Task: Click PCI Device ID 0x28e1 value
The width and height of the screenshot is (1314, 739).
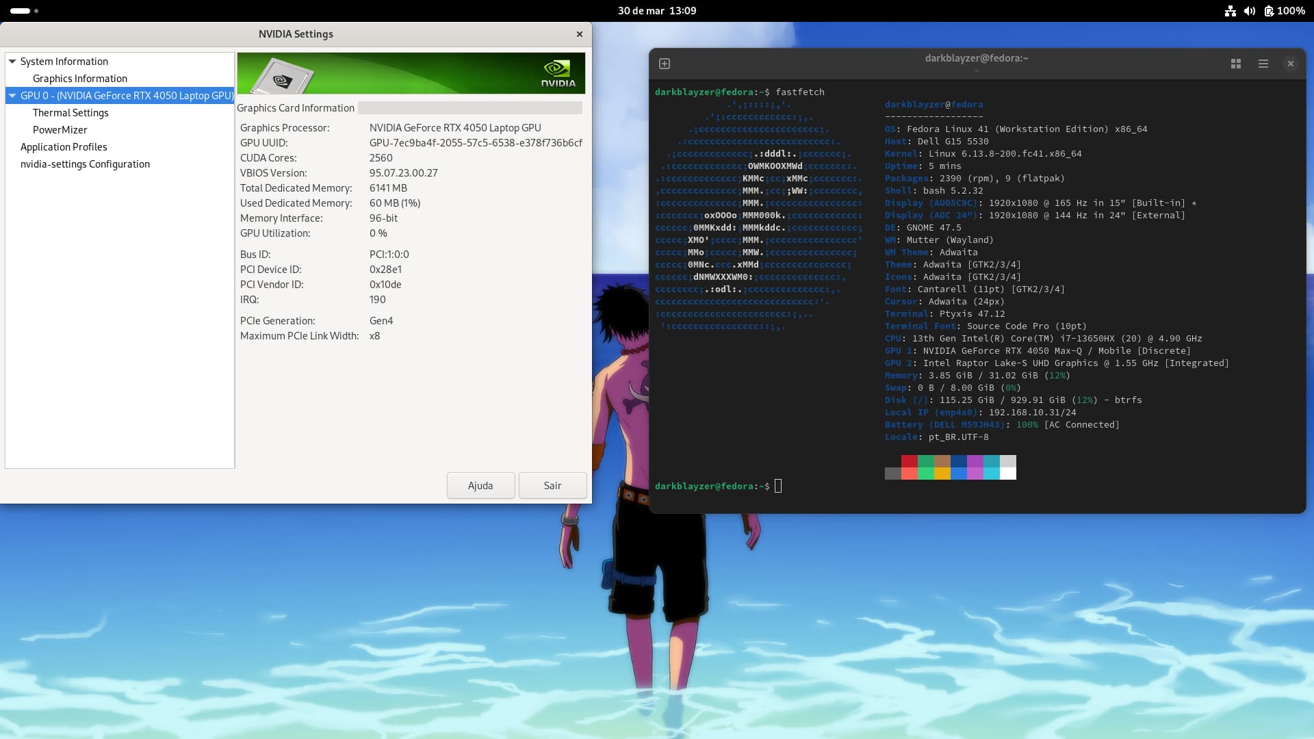Action: click(x=385, y=270)
